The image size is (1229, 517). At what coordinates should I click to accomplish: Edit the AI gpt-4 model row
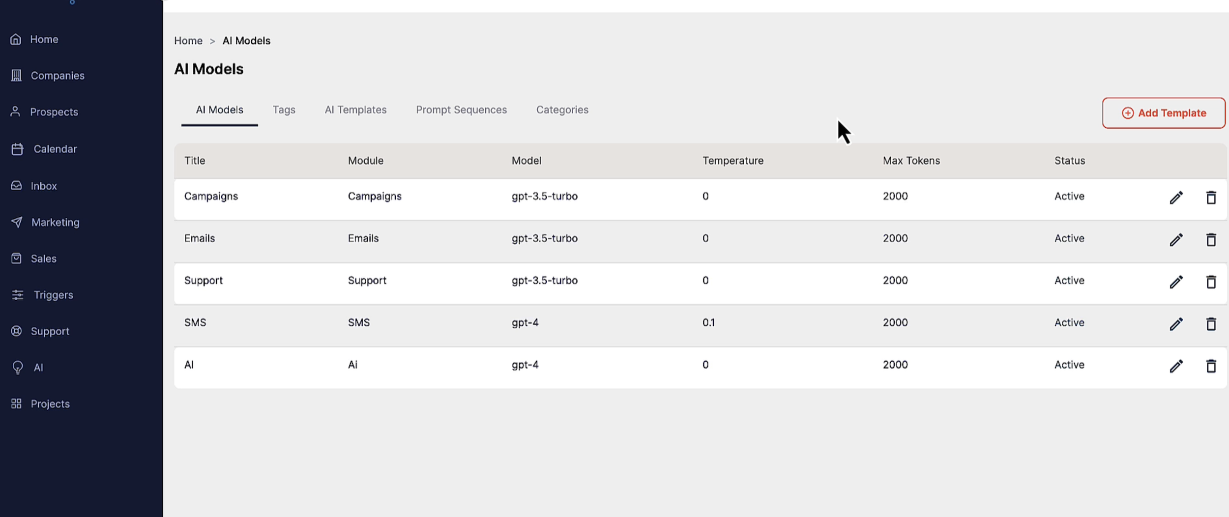[1176, 366]
